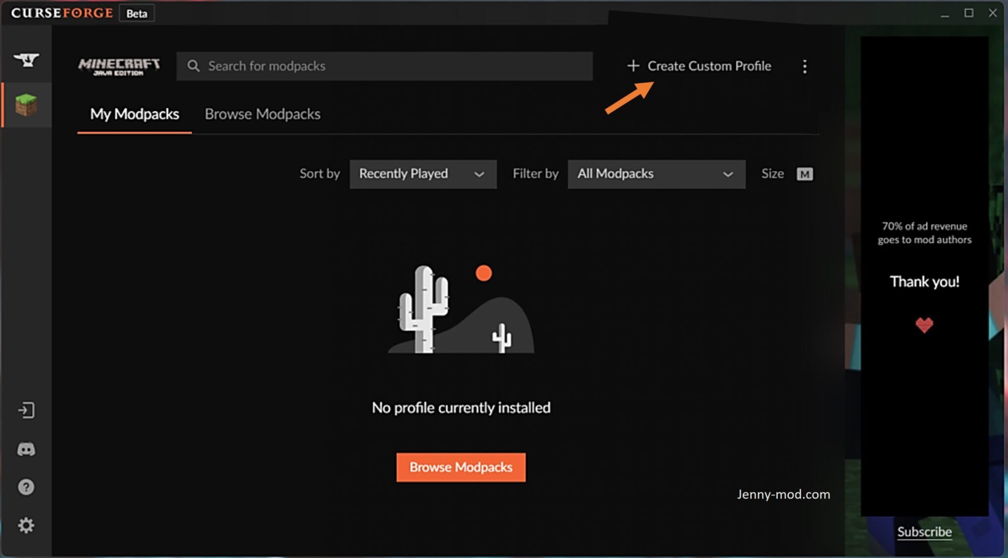Open the settings gear icon
The image size is (1008, 558).
pos(26,525)
